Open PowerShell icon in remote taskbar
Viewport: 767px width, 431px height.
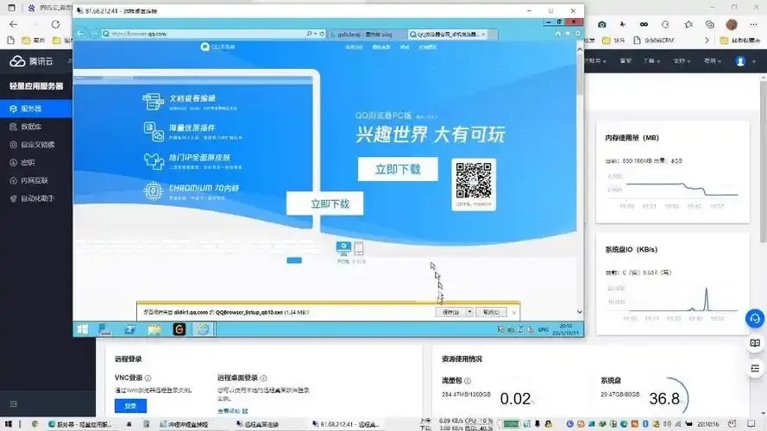(x=129, y=329)
